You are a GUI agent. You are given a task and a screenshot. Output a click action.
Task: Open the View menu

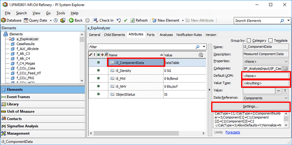pyautogui.click(x=36, y=13)
